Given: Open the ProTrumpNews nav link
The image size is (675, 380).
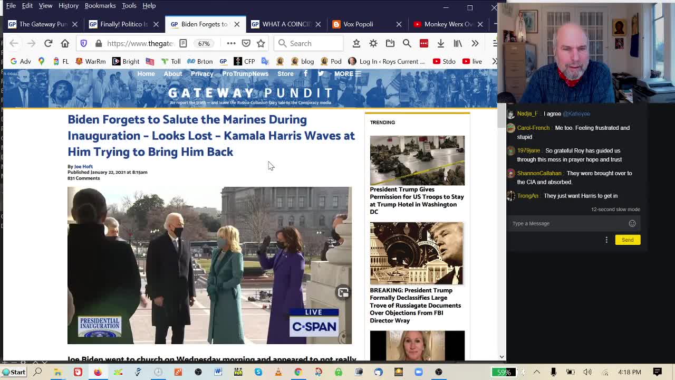Looking at the screenshot, I should [245, 74].
